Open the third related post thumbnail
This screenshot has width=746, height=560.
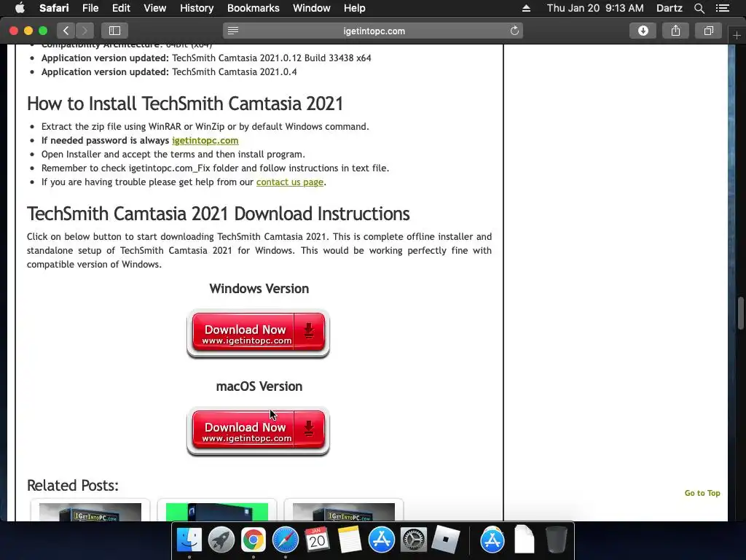pyautogui.click(x=344, y=511)
